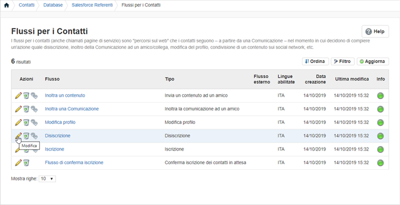Open the Mostra righe dropdown
This screenshot has height=205, width=400.
[x=47, y=179]
